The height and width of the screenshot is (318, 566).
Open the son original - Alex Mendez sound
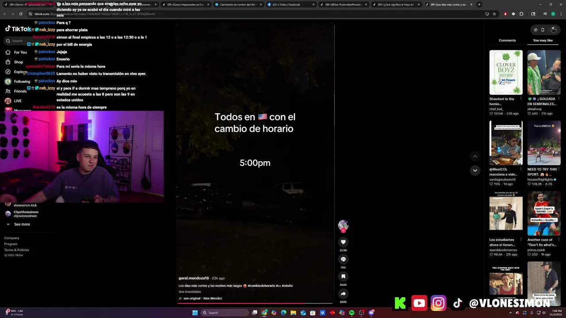point(200,298)
